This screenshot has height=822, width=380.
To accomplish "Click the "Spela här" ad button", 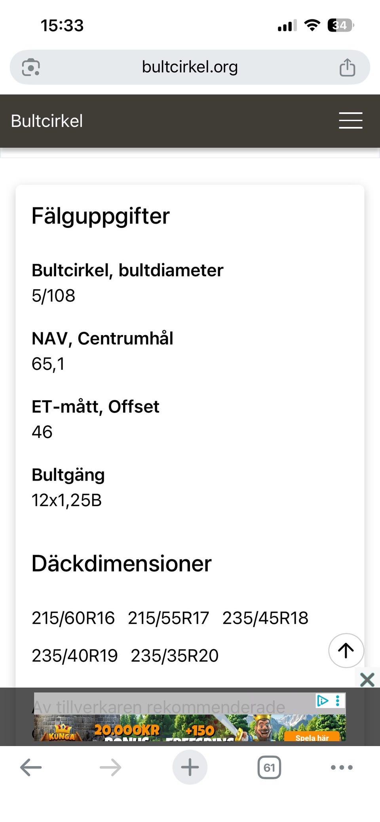I will [x=312, y=737].
